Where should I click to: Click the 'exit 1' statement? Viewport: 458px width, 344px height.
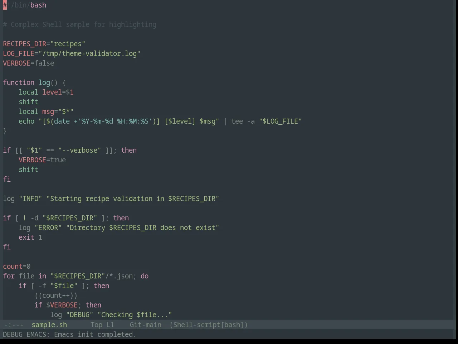tap(30, 237)
